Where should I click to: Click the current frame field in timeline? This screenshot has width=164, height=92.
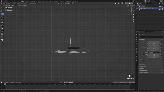coord(116,82)
